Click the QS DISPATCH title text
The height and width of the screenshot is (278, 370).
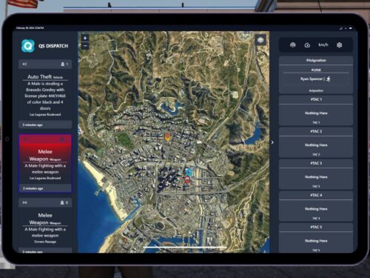click(53, 46)
